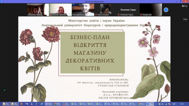Open Internet Explorer from the taskbar
Screen dimensions: 189x106
coord(42,104)
